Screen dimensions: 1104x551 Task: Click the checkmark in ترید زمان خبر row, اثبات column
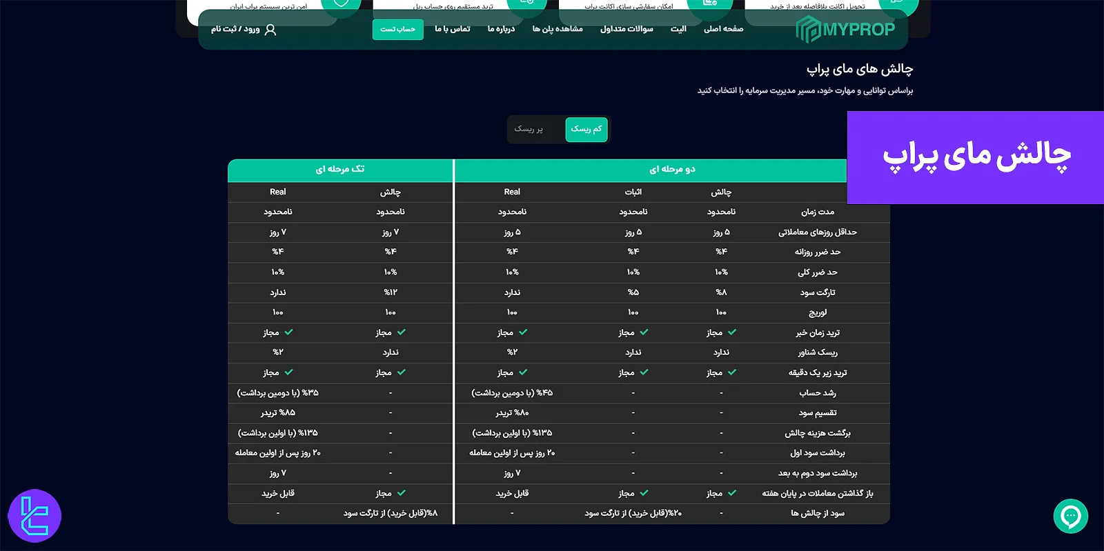pyautogui.click(x=644, y=332)
